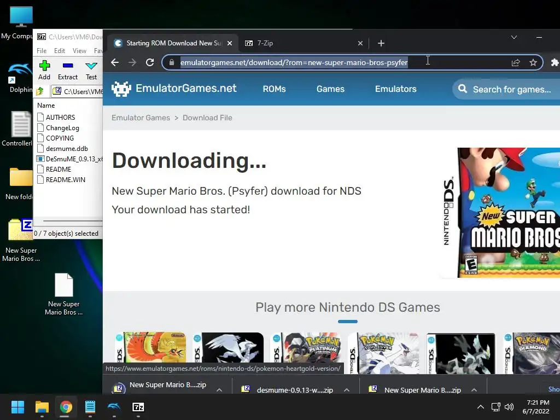Open Windows Start menu
Viewport: 560px width, 420px height.
click(17, 407)
